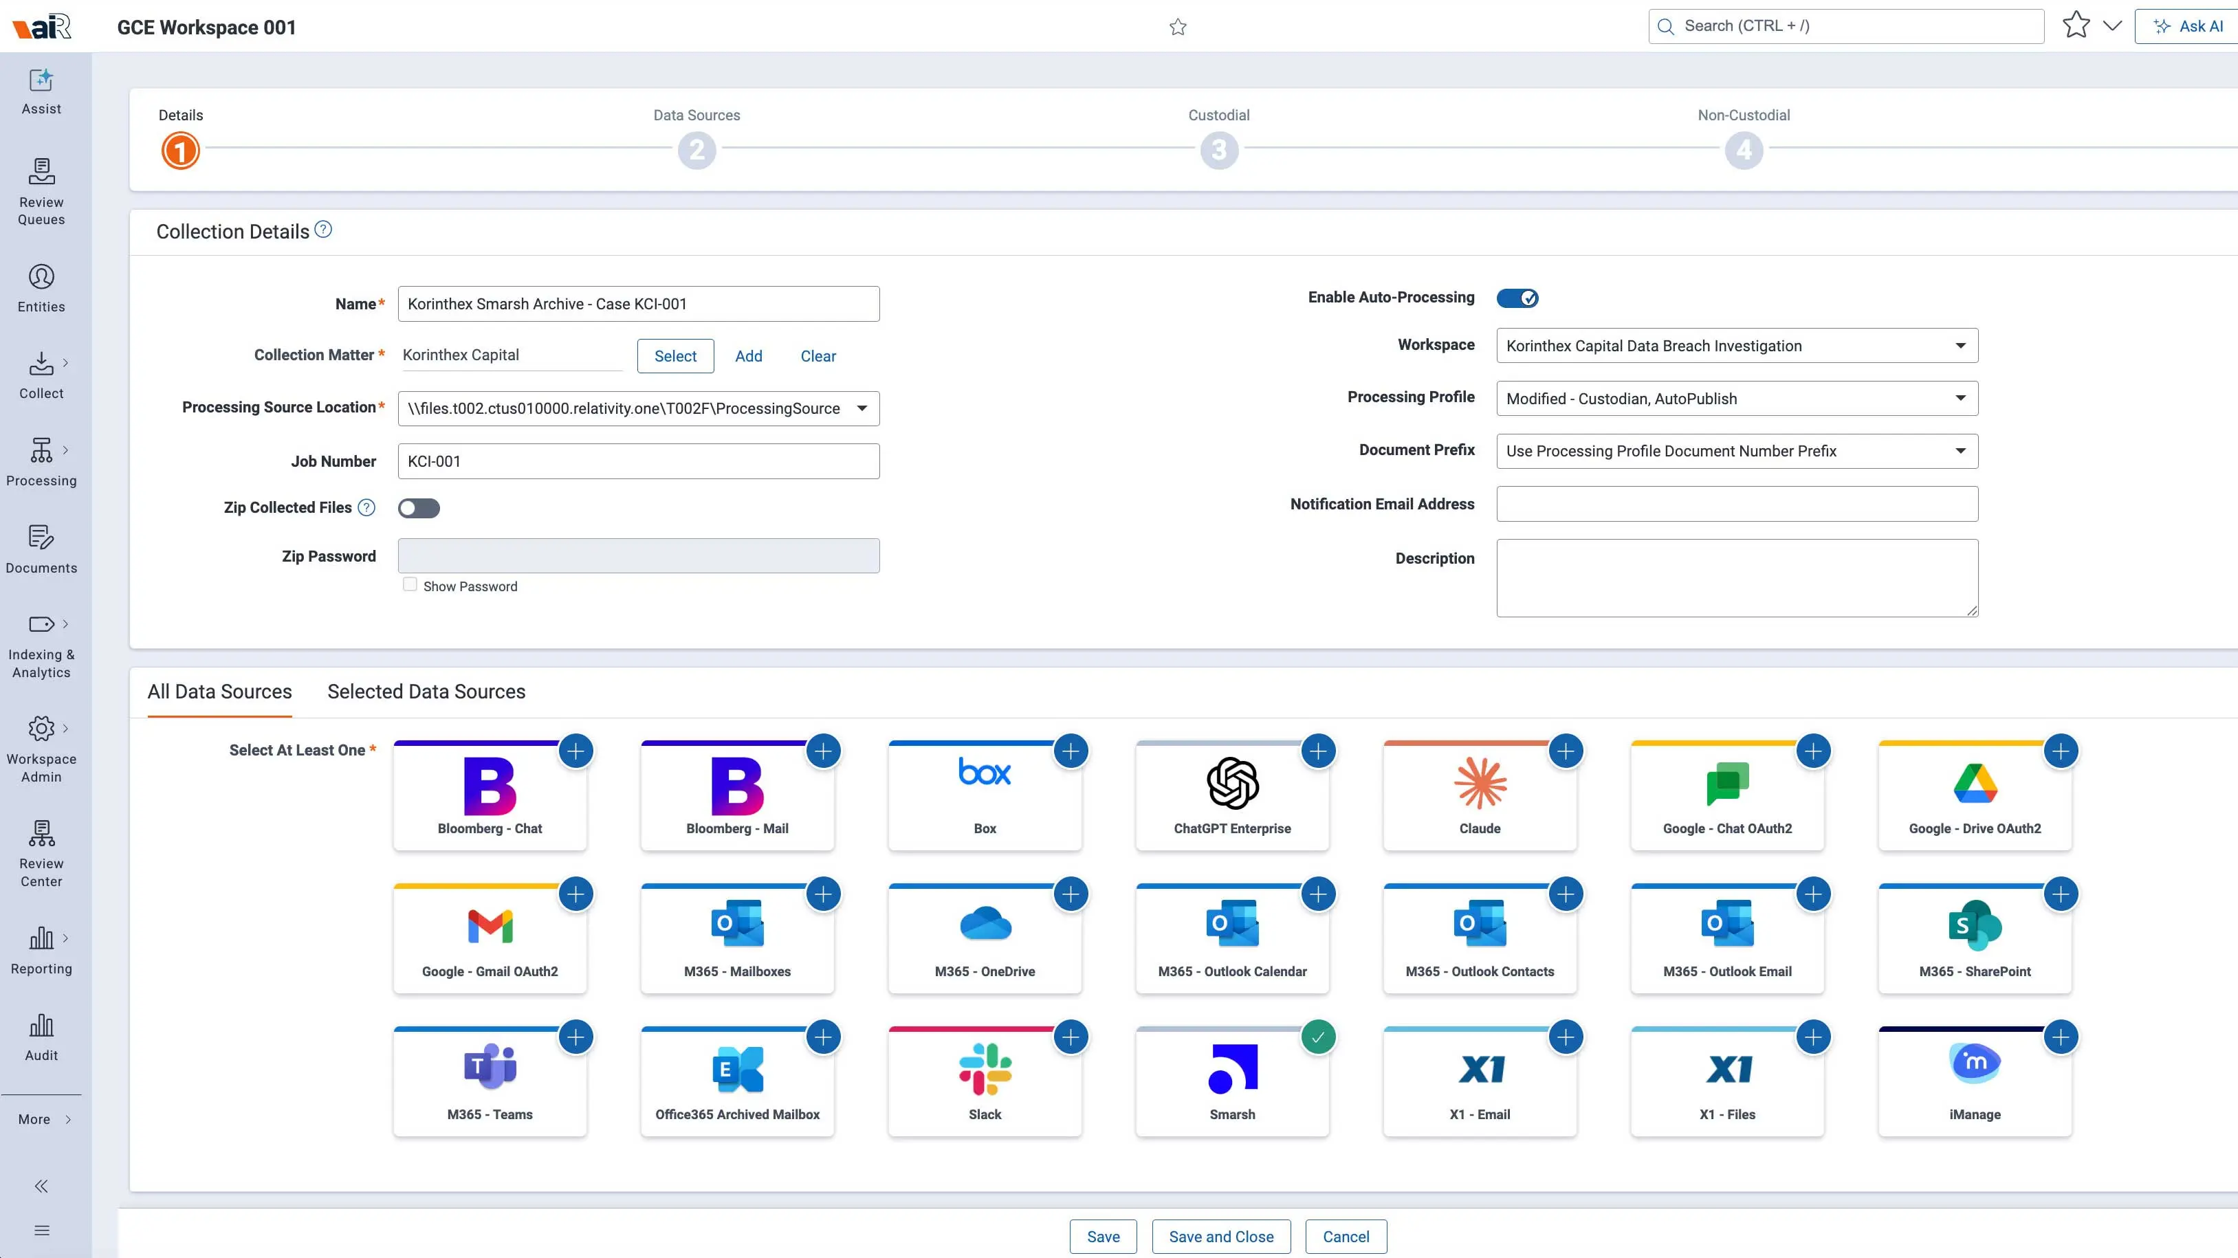Click the Select button for Collection Matter

coord(675,356)
